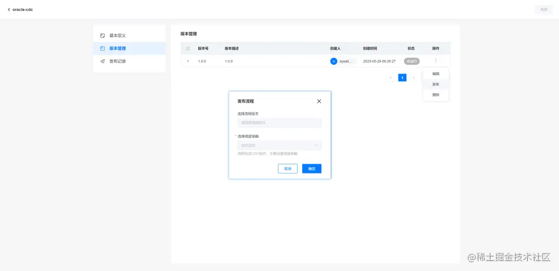Click the oracle-cdc title text
The height and width of the screenshot is (271, 559).
click(x=22, y=10)
